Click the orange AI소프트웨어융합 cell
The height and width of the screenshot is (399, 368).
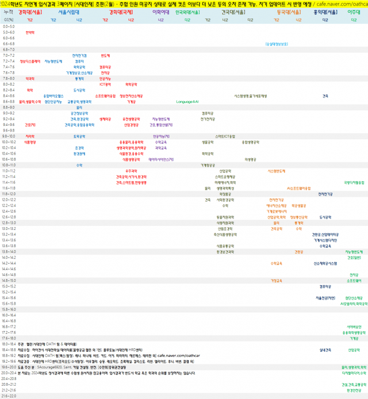299,187
